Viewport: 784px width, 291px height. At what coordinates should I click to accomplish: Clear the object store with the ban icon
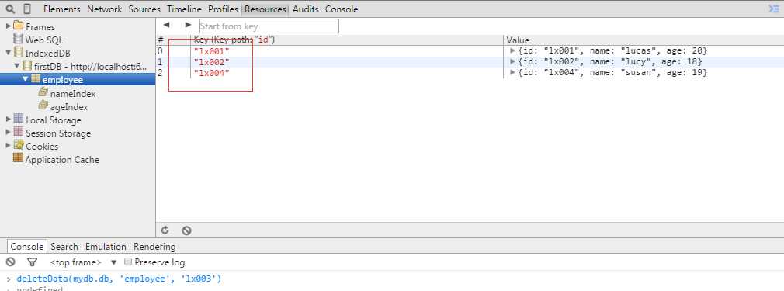[x=186, y=230]
